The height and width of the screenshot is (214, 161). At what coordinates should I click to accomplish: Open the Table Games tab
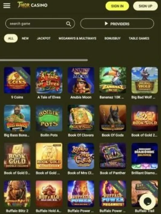point(139,38)
